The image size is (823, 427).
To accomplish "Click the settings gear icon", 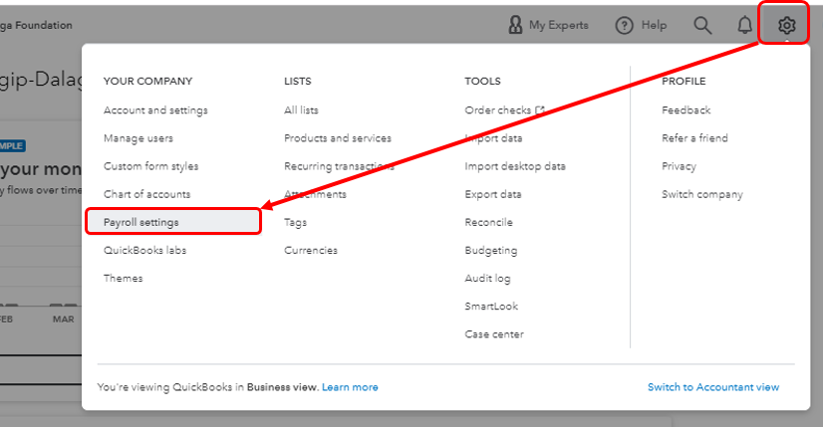I will point(786,25).
